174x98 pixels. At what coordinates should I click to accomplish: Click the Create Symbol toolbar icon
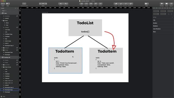tap(24, 4)
